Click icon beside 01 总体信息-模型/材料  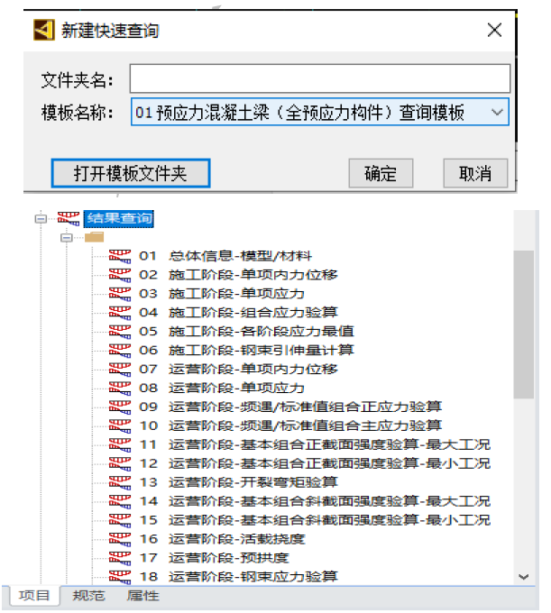click(120, 256)
